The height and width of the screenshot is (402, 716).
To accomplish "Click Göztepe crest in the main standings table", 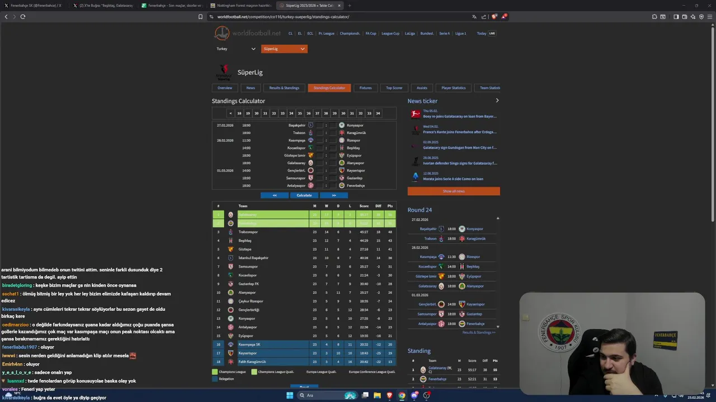I will (230, 249).
